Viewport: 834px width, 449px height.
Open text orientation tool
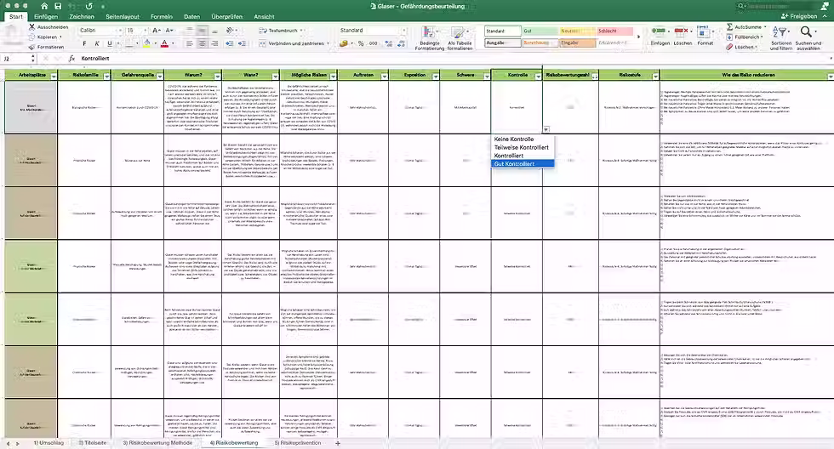[x=230, y=31]
